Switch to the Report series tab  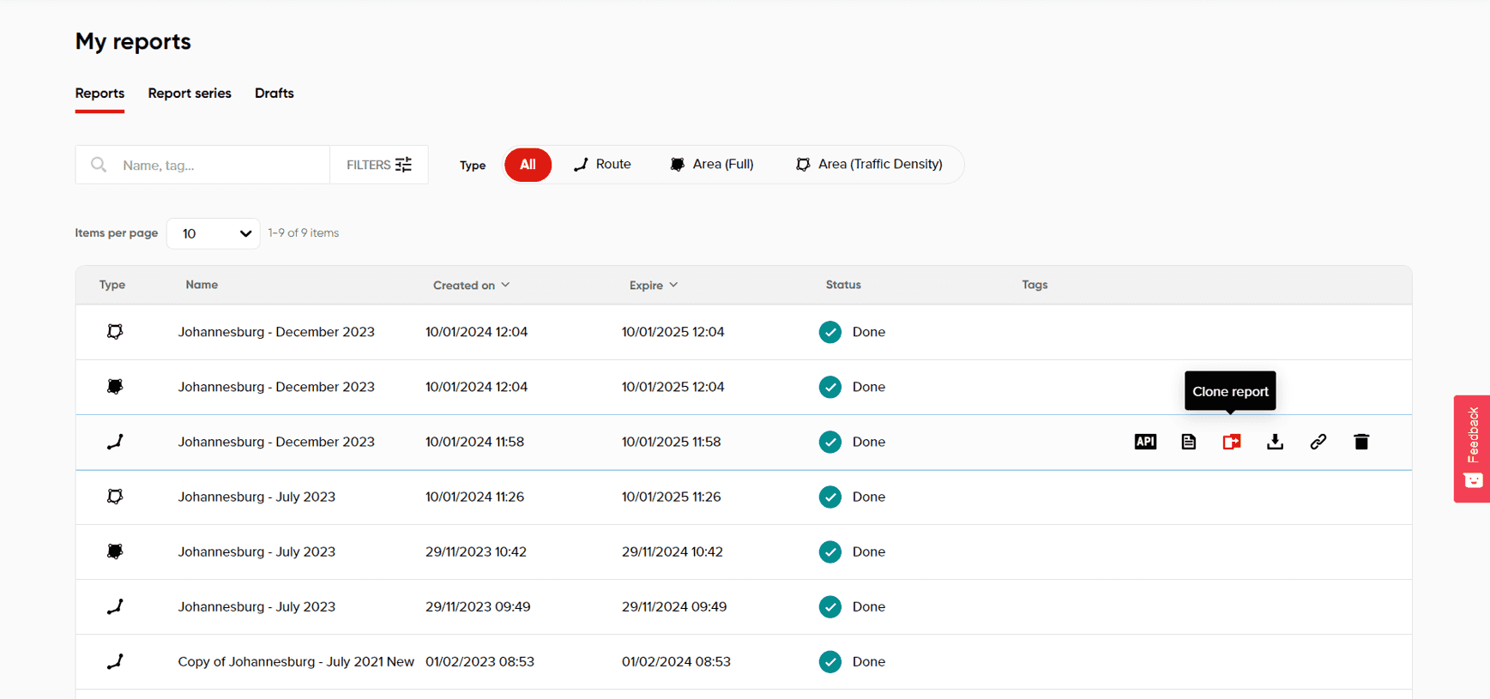click(x=190, y=93)
